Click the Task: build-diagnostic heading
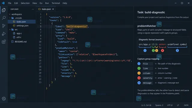The image size is (192, 108). [151, 12]
